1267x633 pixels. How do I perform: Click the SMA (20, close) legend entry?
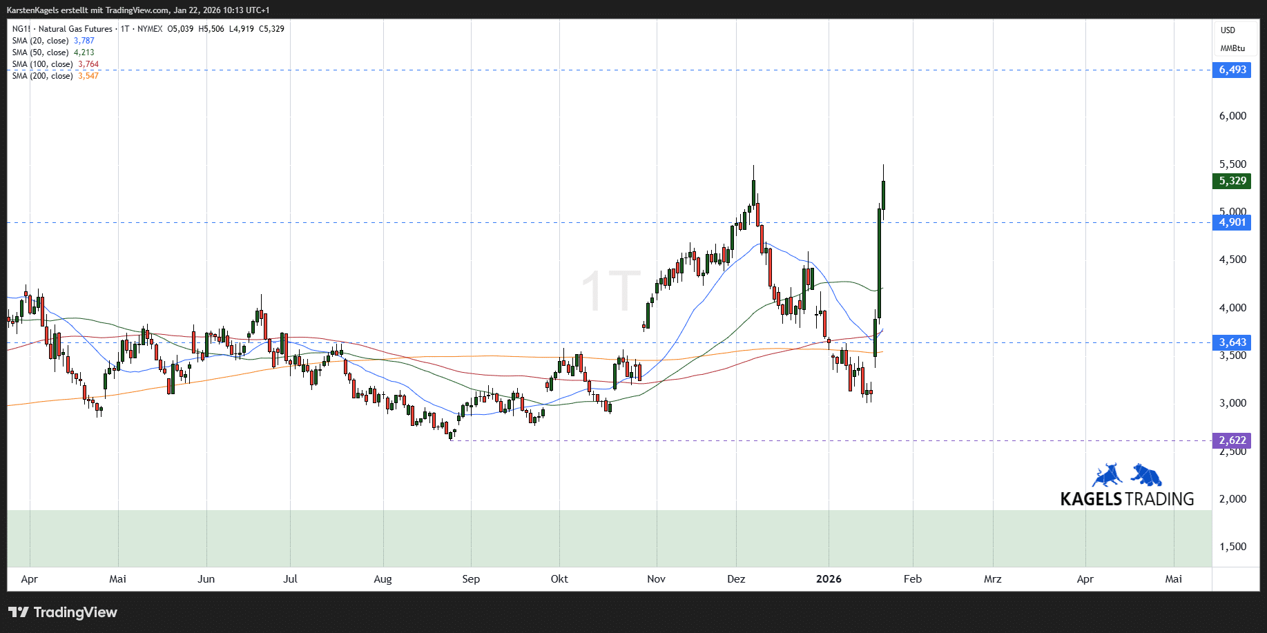click(41, 41)
